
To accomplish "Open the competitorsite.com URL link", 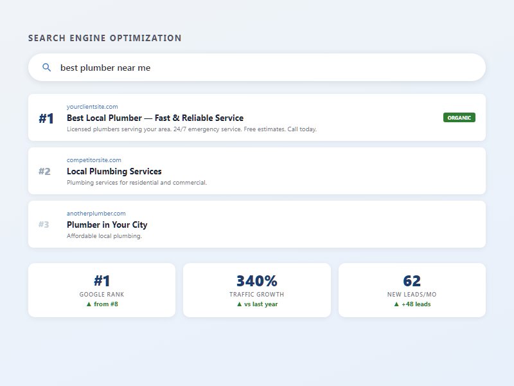I will pyautogui.click(x=94, y=160).
